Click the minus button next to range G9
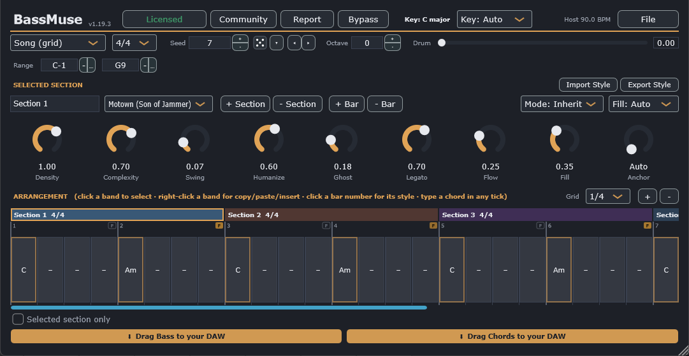This screenshot has width=689, height=356. coord(145,66)
